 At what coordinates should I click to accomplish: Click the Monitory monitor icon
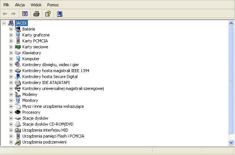tap(18, 100)
